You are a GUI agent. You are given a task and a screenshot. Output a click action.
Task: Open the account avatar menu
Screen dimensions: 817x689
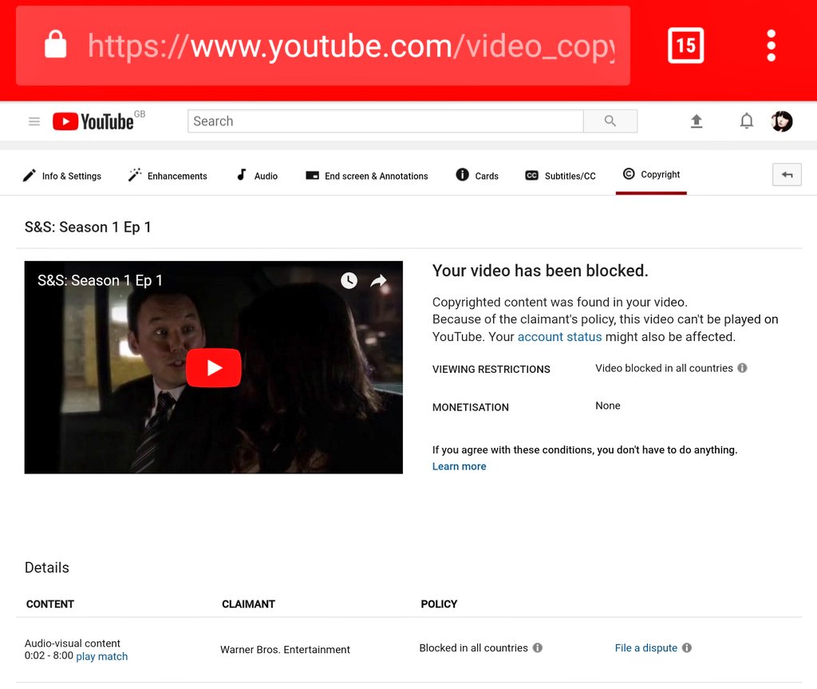pos(782,121)
